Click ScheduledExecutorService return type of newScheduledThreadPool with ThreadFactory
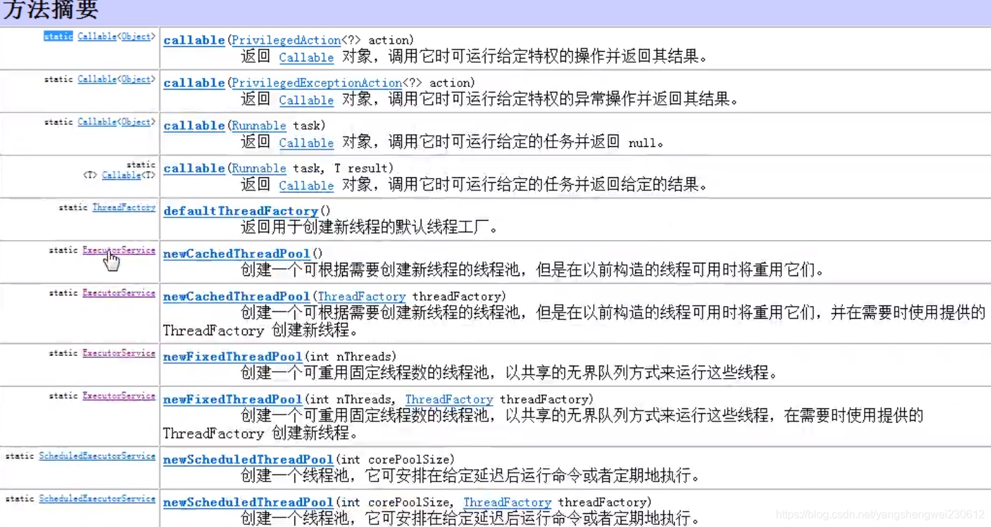 [x=97, y=498]
